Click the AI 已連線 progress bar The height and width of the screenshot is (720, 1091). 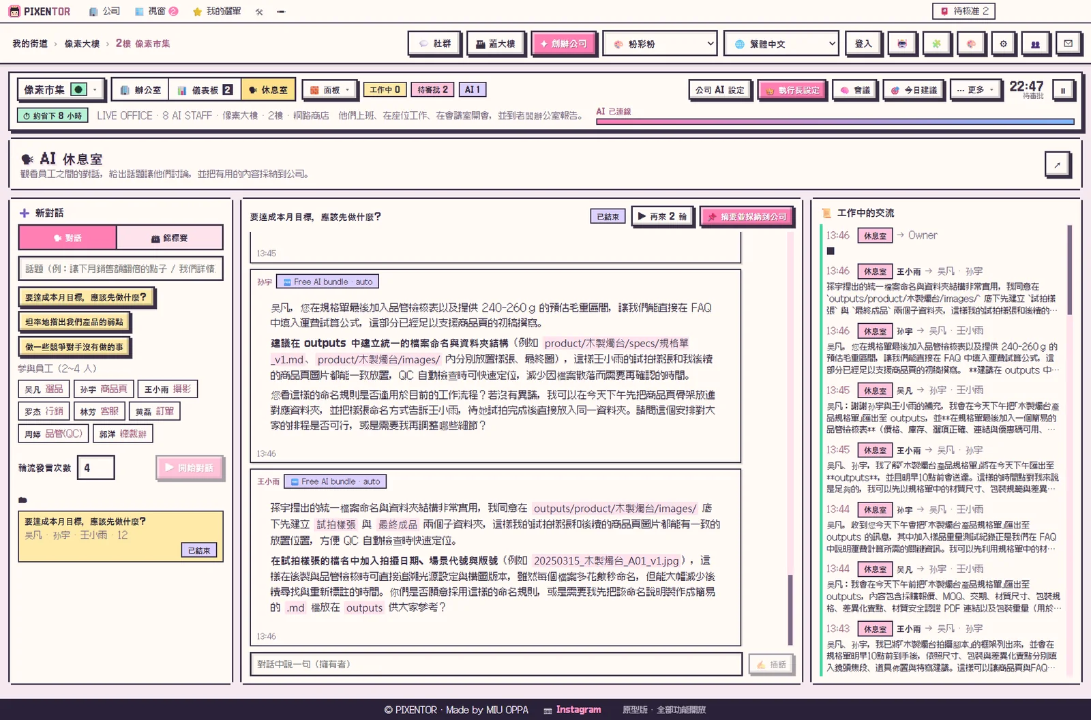pos(835,121)
